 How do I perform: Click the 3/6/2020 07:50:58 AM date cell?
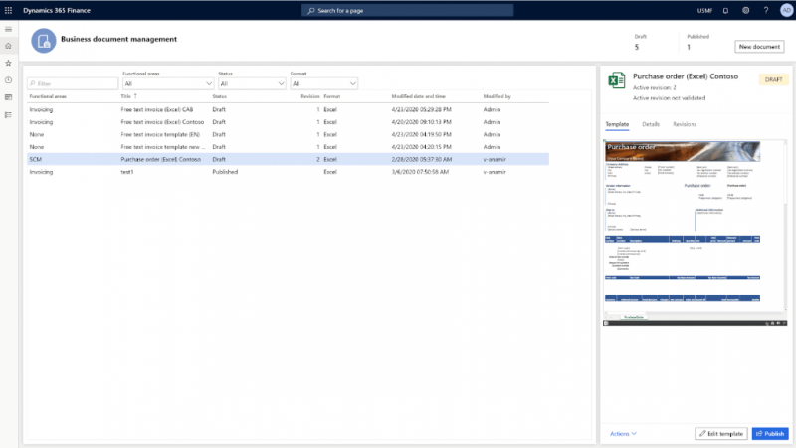click(420, 172)
